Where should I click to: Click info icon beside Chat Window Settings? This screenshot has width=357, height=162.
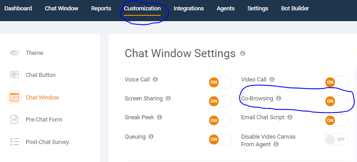tap(243, 54)
